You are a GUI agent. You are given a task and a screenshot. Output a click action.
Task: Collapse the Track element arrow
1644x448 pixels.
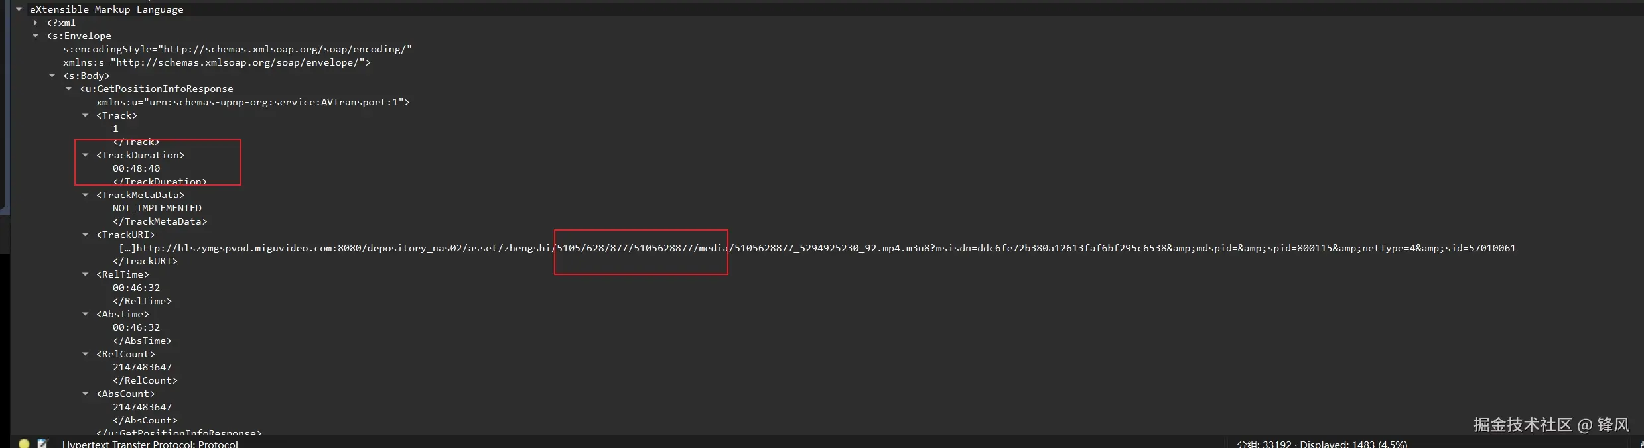(x=86, y=115)
